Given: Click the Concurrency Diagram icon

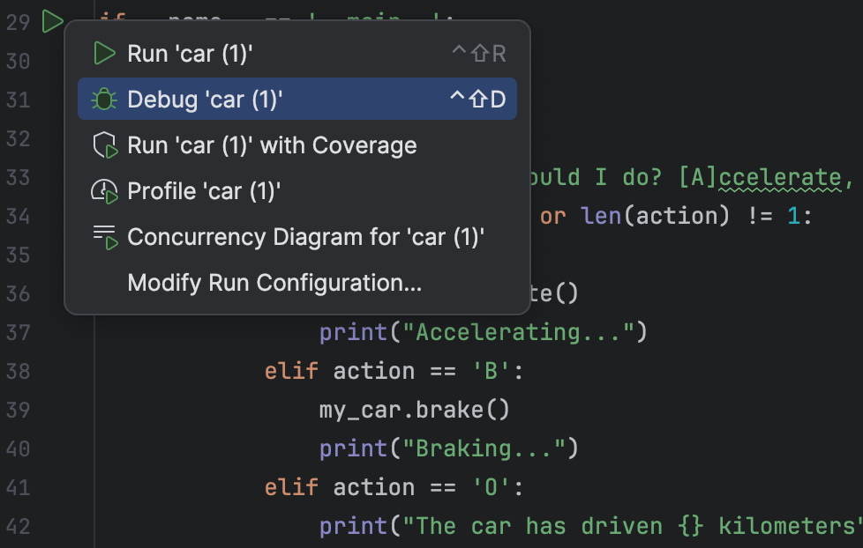Looking at the screenshot, I should [x=103, y=237].
